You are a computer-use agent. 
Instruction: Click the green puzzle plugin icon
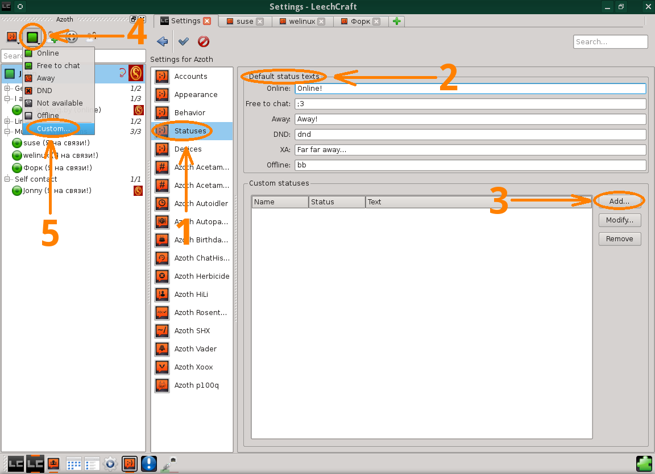[644, 464]
